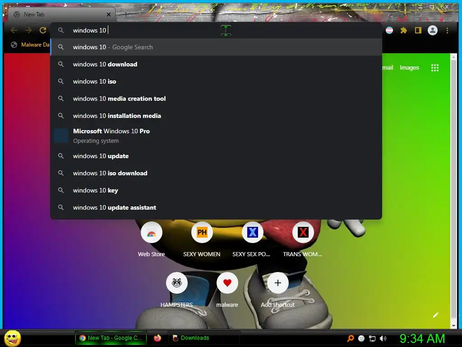
Task: Click page scrollbar up arrow
Action: pos(453,57)
